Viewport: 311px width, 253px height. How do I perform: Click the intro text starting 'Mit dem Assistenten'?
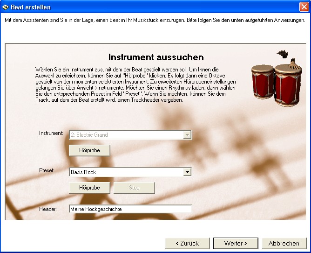[155, 20]
